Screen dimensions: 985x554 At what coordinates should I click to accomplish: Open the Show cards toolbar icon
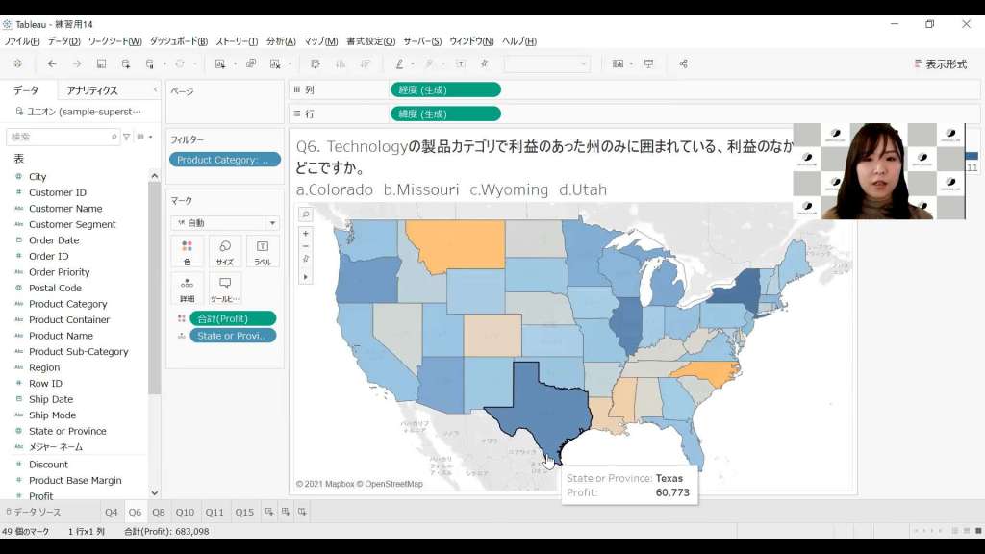pos(619,63)
